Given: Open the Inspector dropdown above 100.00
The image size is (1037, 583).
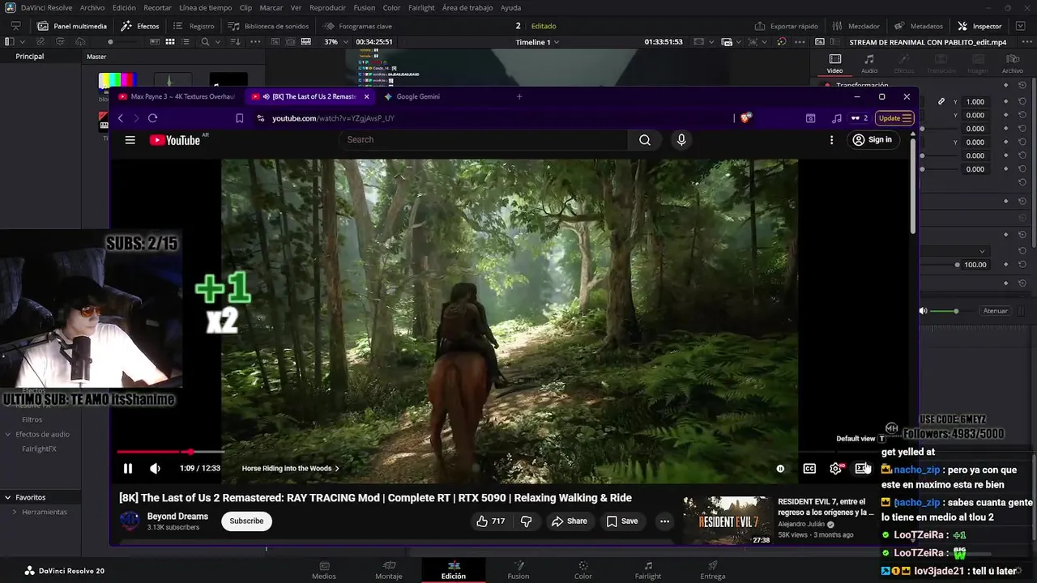Looking at the screenshot, I should point(954,251).
